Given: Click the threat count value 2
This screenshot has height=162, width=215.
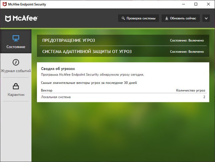Looking at the screenshot, I should coord(204,97).
